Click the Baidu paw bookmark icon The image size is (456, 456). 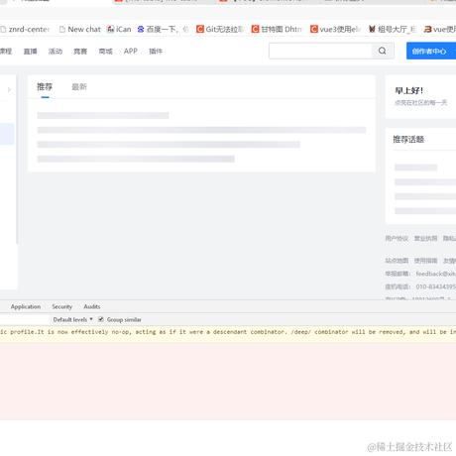(141, 30)
